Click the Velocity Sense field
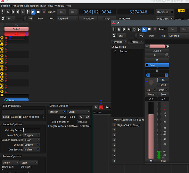 [32, 130]
